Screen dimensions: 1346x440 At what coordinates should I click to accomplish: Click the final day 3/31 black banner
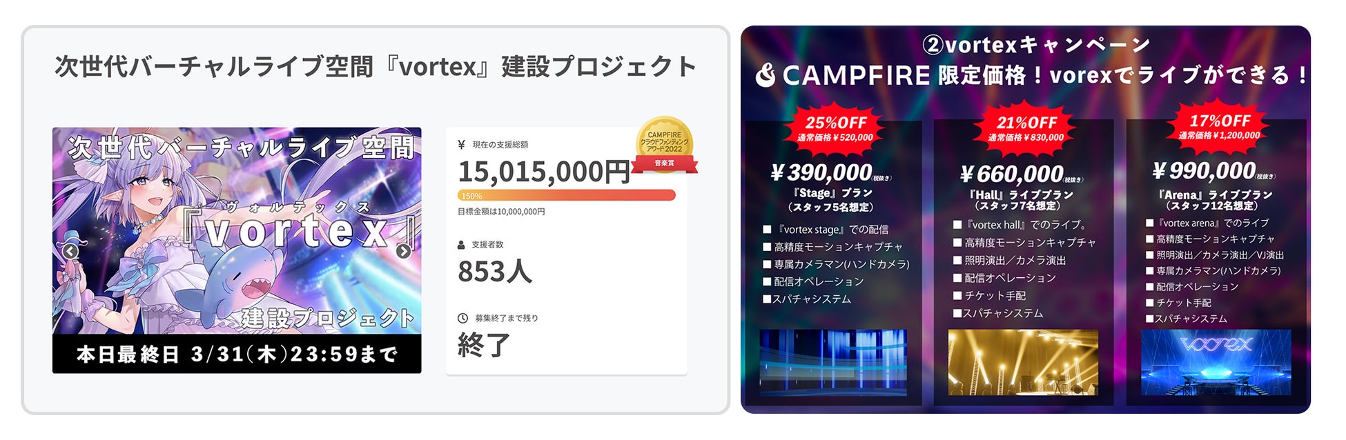click(237, 354)
